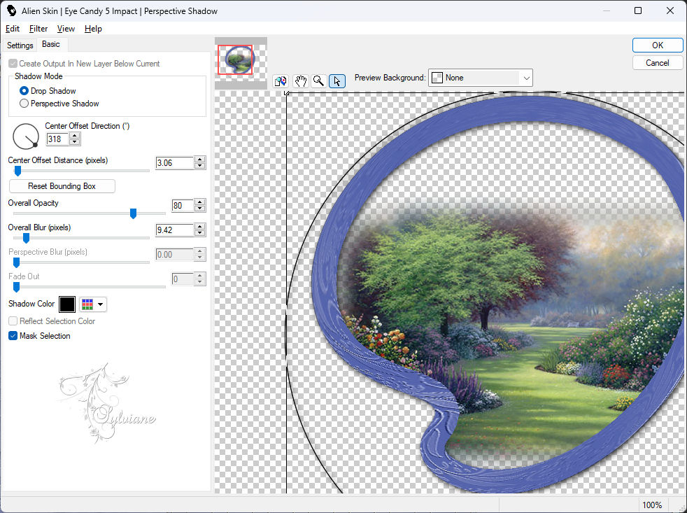The image size is (687, 513).
Task: Select the hand pan tool
Action: (301, 81)
